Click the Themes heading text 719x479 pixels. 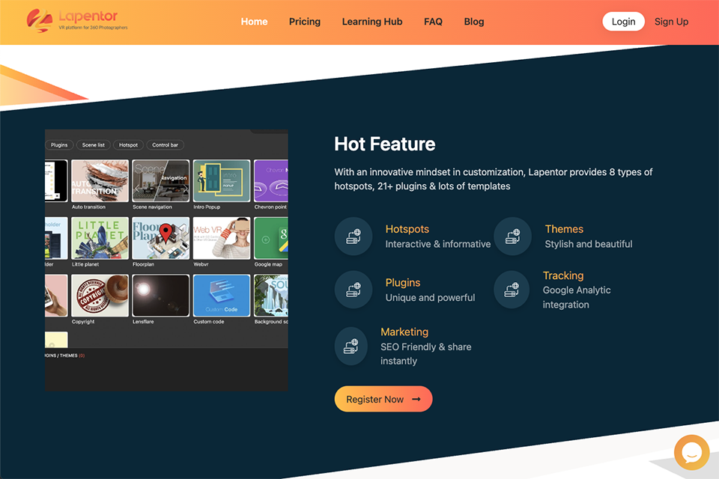(564, 229)
